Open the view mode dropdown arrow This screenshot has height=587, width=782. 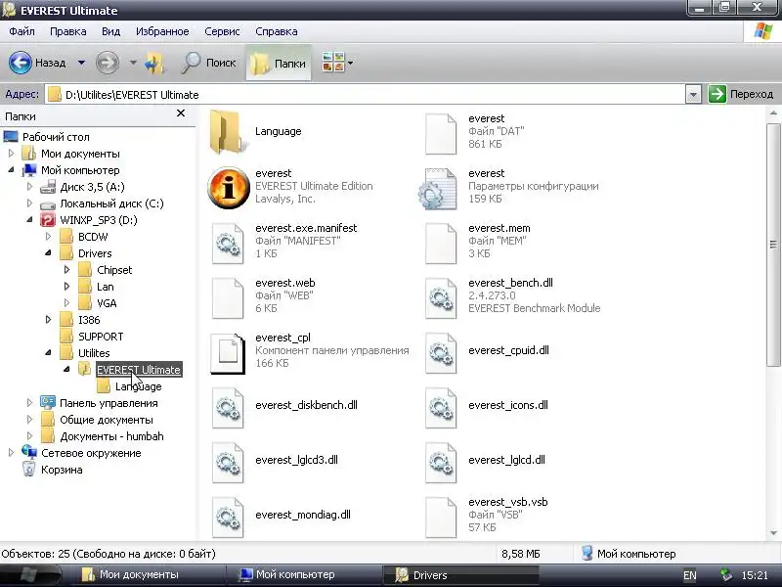point(350,63)
